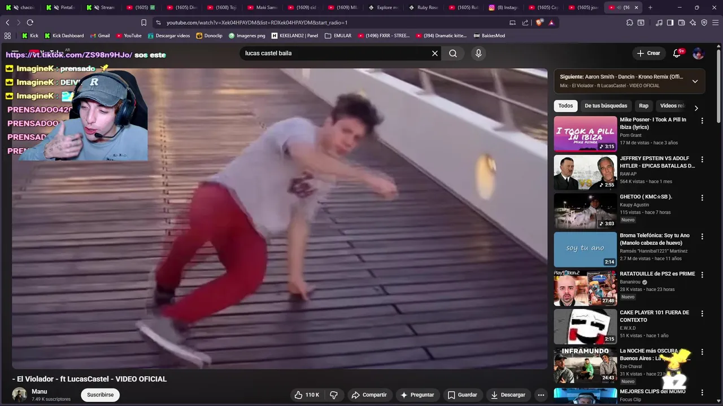Open the music note playlist icon

coord(659,23)
